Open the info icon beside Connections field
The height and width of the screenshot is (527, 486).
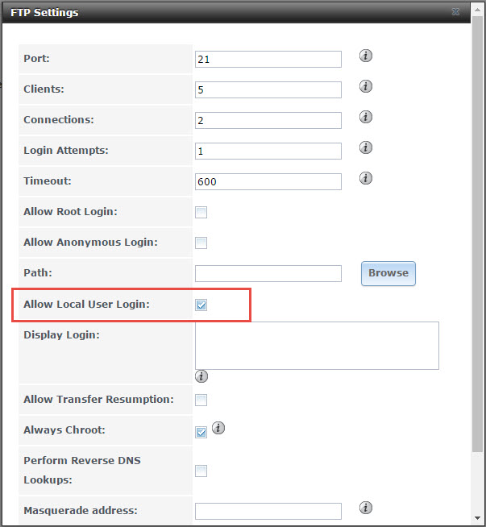tap(366, 117)
